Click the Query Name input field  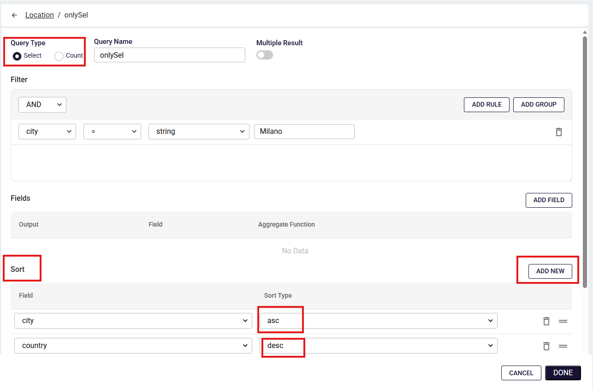pyautogui.click(x=169, y=55)
